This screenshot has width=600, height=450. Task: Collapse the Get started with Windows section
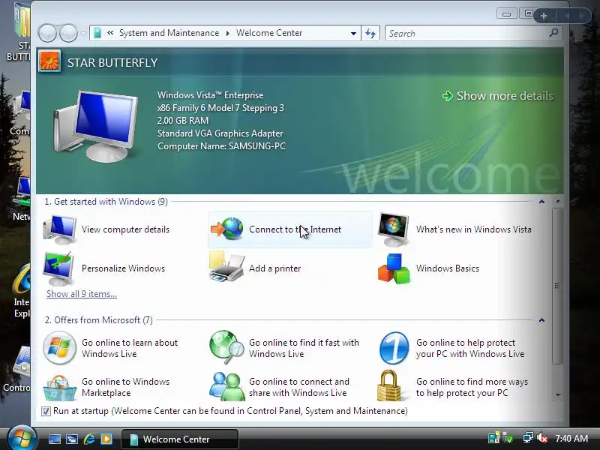click(541, 201)
